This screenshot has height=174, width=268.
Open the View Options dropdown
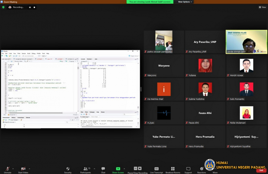(185, 2)
